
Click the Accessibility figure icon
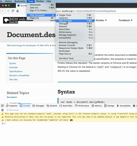(x=118, y=106)
